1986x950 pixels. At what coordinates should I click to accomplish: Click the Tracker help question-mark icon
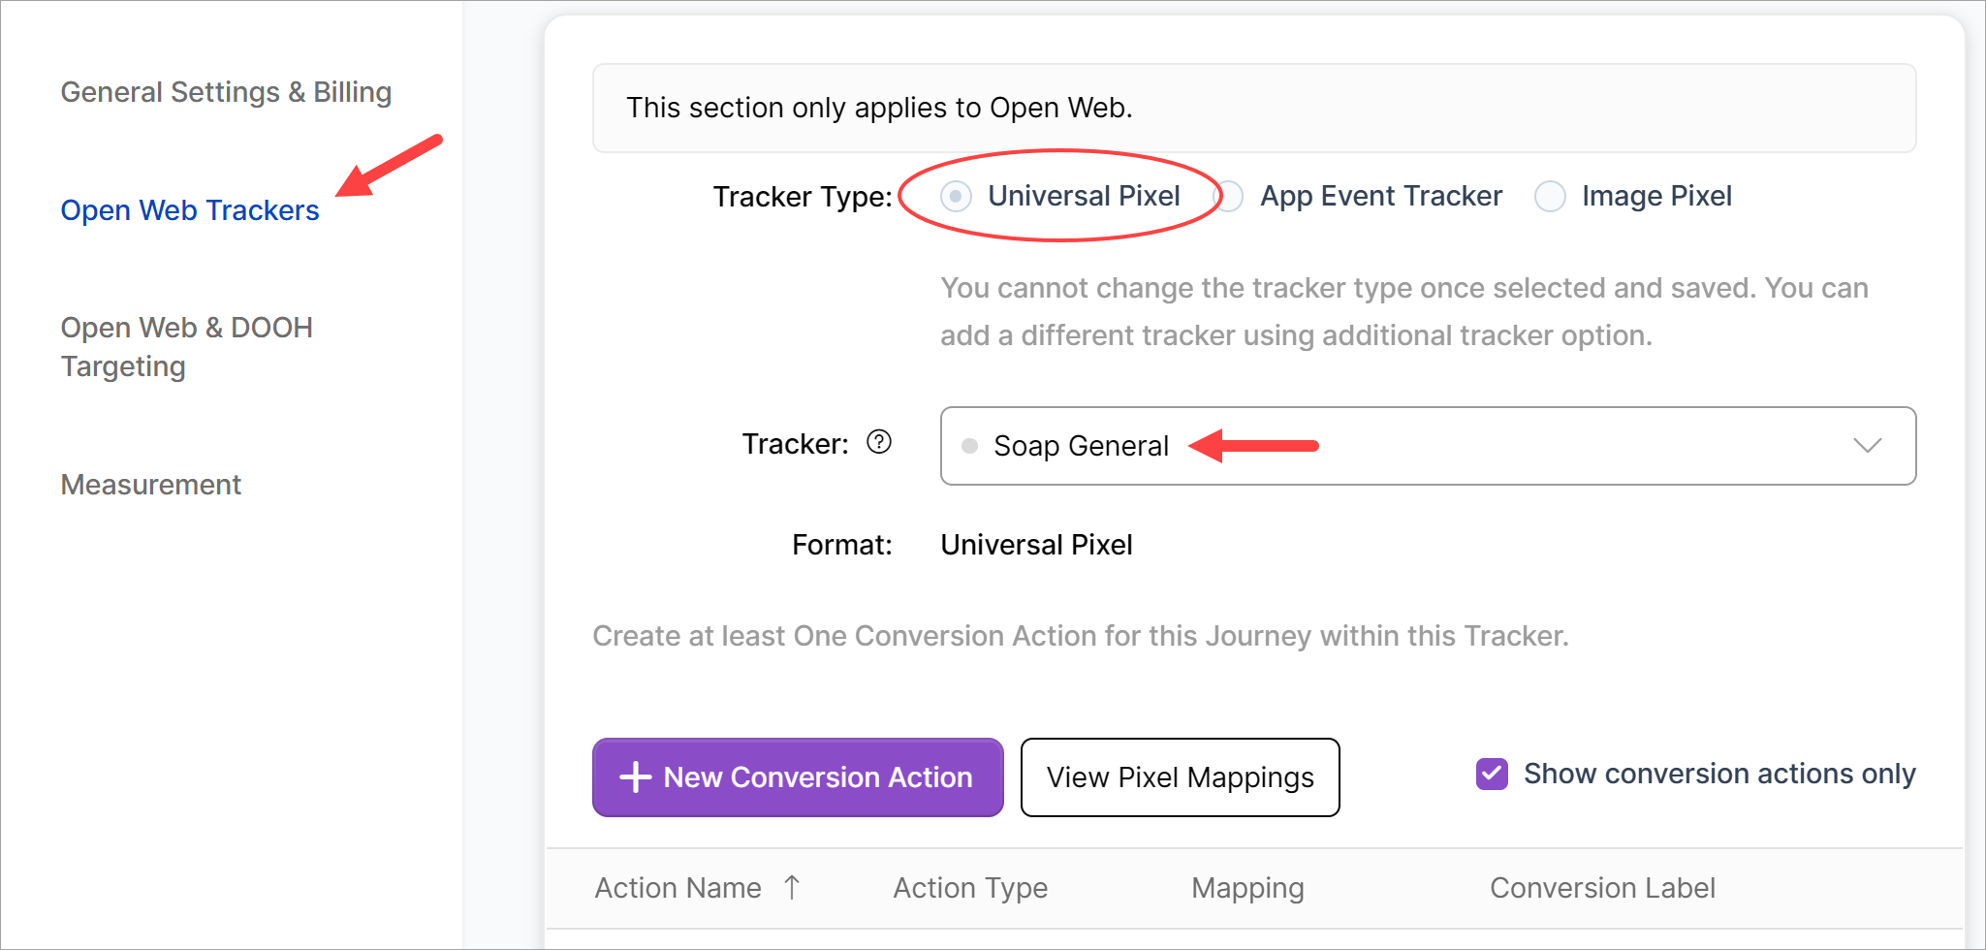click(x=879, y=442)
